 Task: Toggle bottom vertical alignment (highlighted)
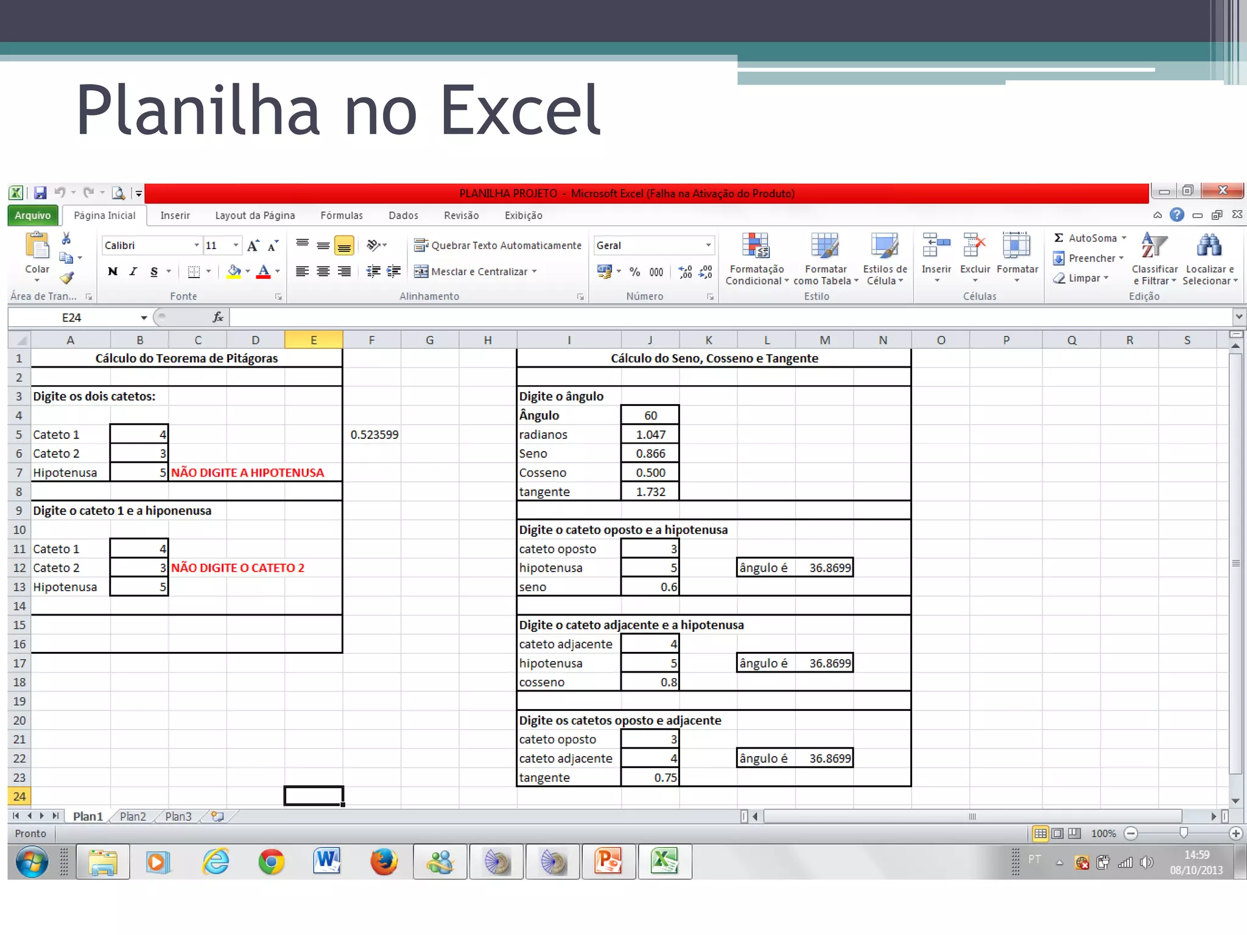coord(344,245)
